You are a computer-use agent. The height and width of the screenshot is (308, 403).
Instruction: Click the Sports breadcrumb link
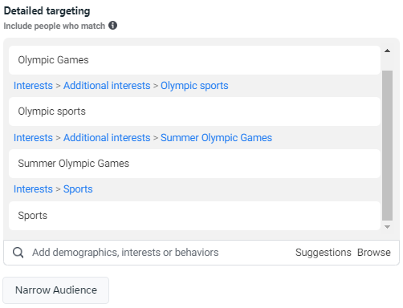click(78, 189)
